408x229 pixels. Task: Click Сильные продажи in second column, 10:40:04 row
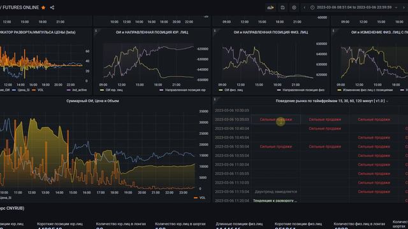tap(324, 128)
